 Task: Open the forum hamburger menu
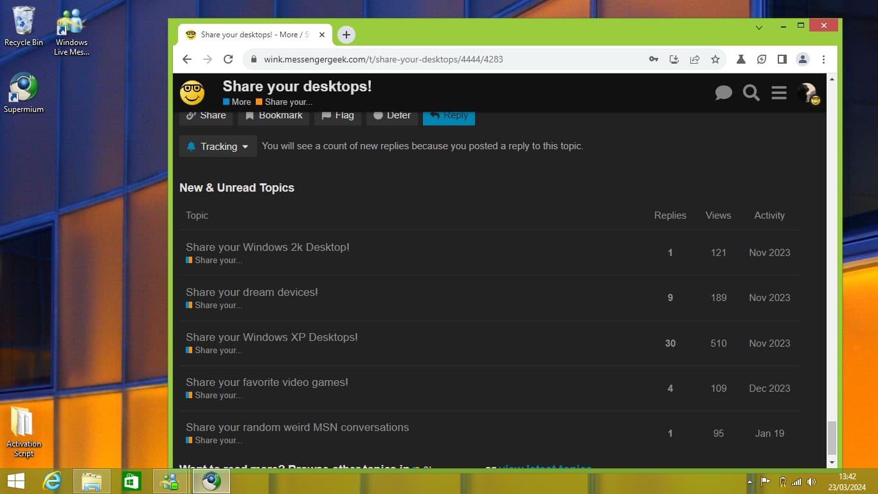point(779,93)
